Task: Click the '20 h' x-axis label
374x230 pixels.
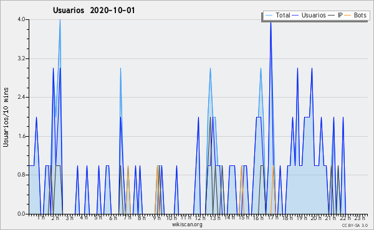Action: tap(316, 218)
